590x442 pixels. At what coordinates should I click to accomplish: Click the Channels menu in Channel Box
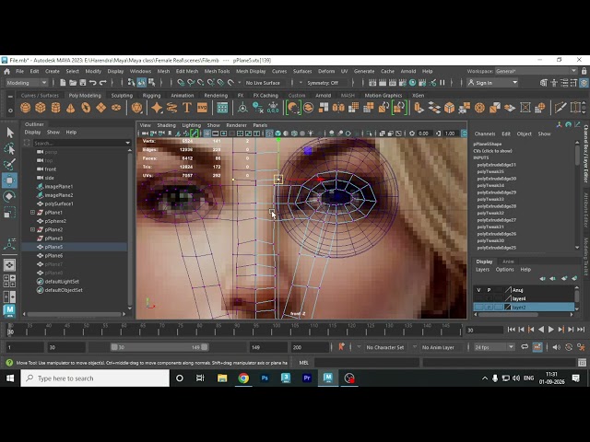click(485, 134)
